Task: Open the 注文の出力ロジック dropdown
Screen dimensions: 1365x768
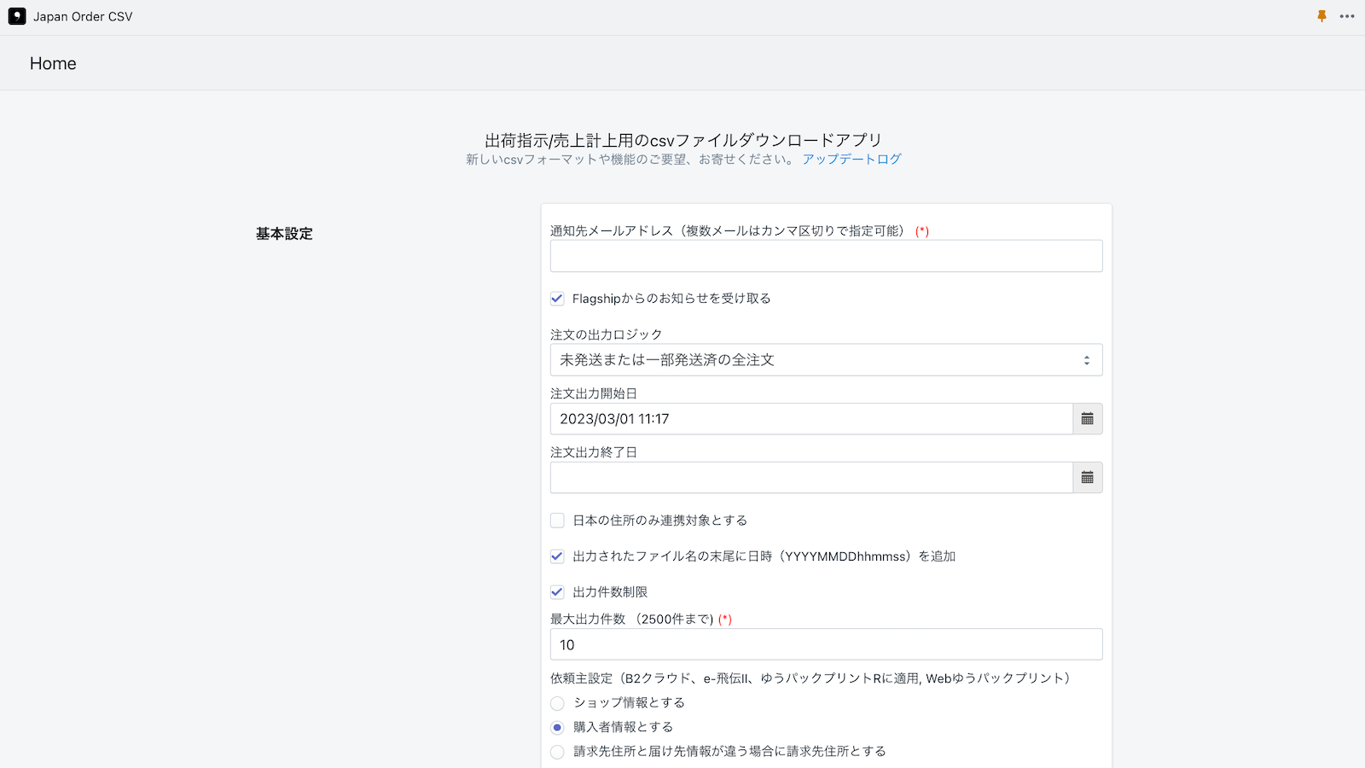Action: 826,359
